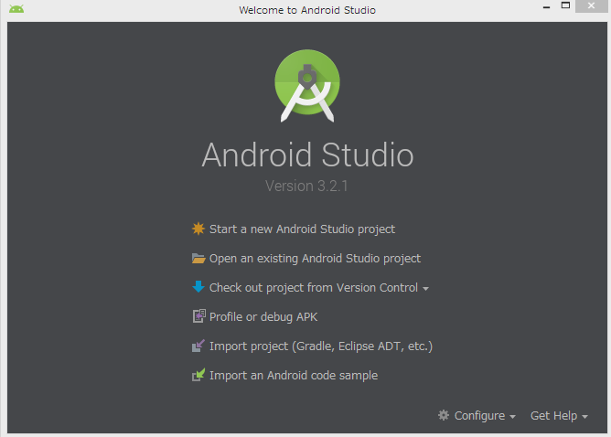The image size is (611, 437).
Task: Open an existing Android Studio project
Action: point(315,259)
